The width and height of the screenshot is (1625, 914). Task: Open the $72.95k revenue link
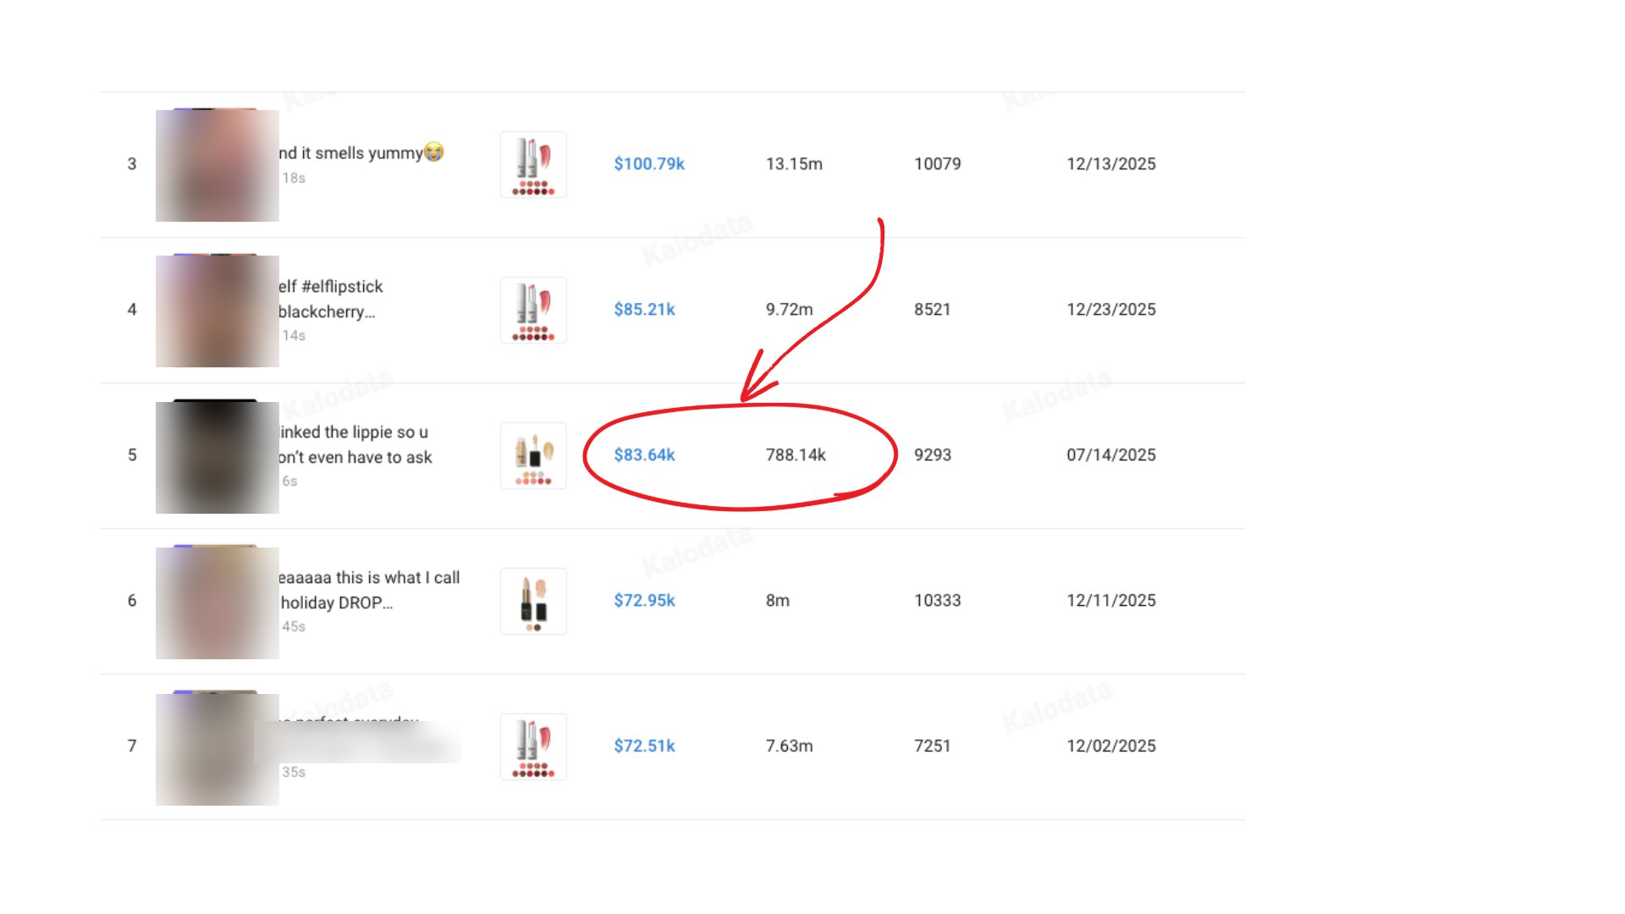[x=644, y=600]
